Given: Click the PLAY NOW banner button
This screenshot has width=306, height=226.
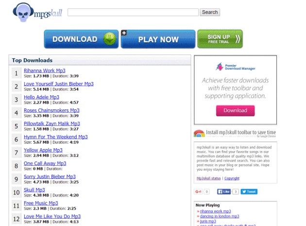Looking at the screenshot, I should coord(158,39).
